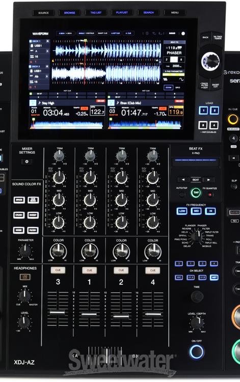Click the channel 1 HI EQ knob

pyautogui.click(x=90, y=178)
